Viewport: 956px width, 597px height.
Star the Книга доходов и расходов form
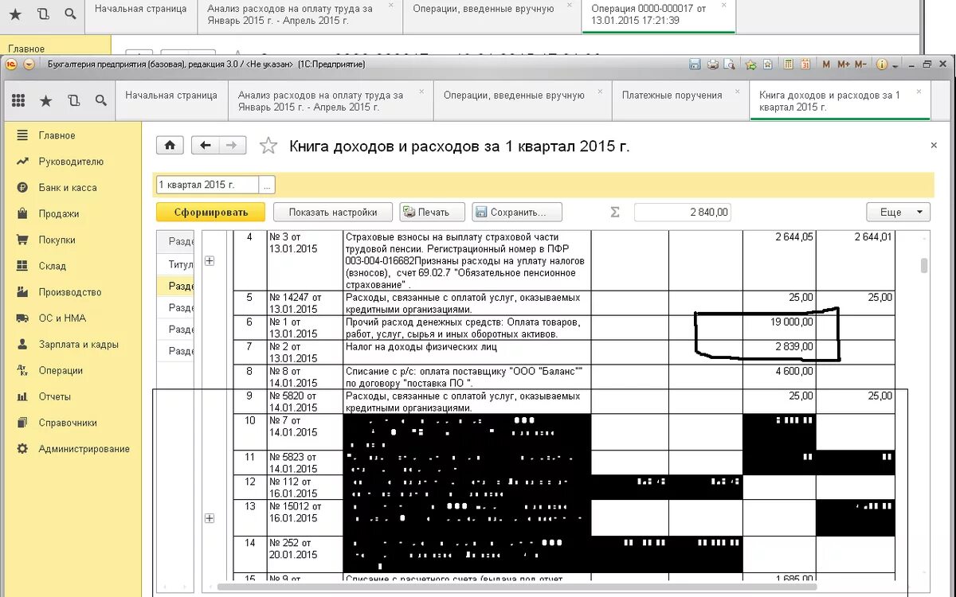[268, 146]
